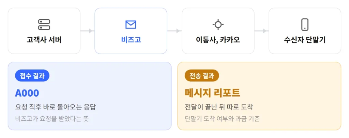
Task: Click the text 전달이 끝난 뒤 따로 도착
Action: pyautogui.click(x=219, y=107)
